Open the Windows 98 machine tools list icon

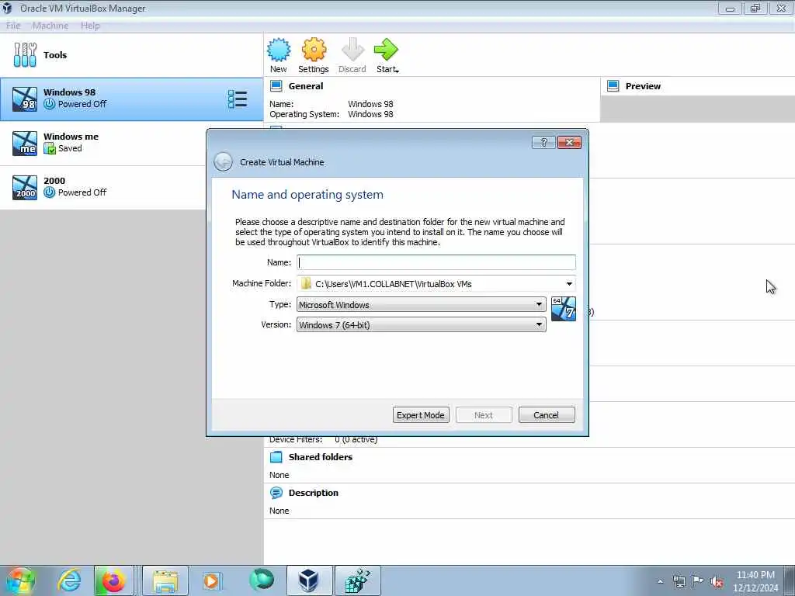pos(238,99)
